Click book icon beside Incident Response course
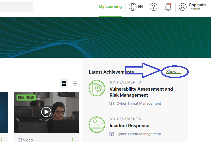 111,134
